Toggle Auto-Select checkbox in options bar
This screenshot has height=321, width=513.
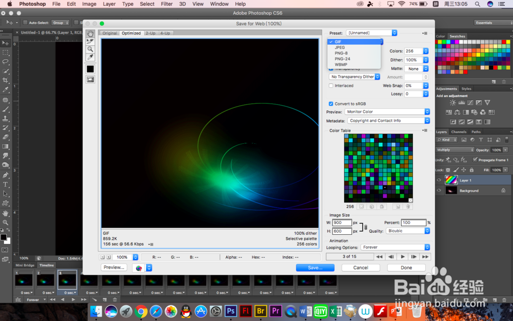click(x=25, y=23)
